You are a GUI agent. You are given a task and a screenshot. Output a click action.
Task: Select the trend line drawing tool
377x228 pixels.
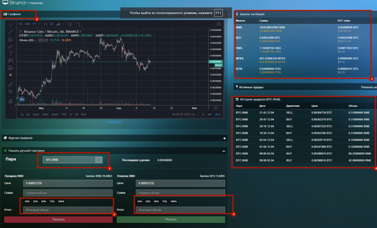(x=11, y=32)
